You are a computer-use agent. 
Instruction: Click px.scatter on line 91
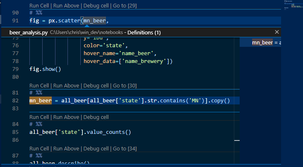pyautogui.click(x=64, y=20)
